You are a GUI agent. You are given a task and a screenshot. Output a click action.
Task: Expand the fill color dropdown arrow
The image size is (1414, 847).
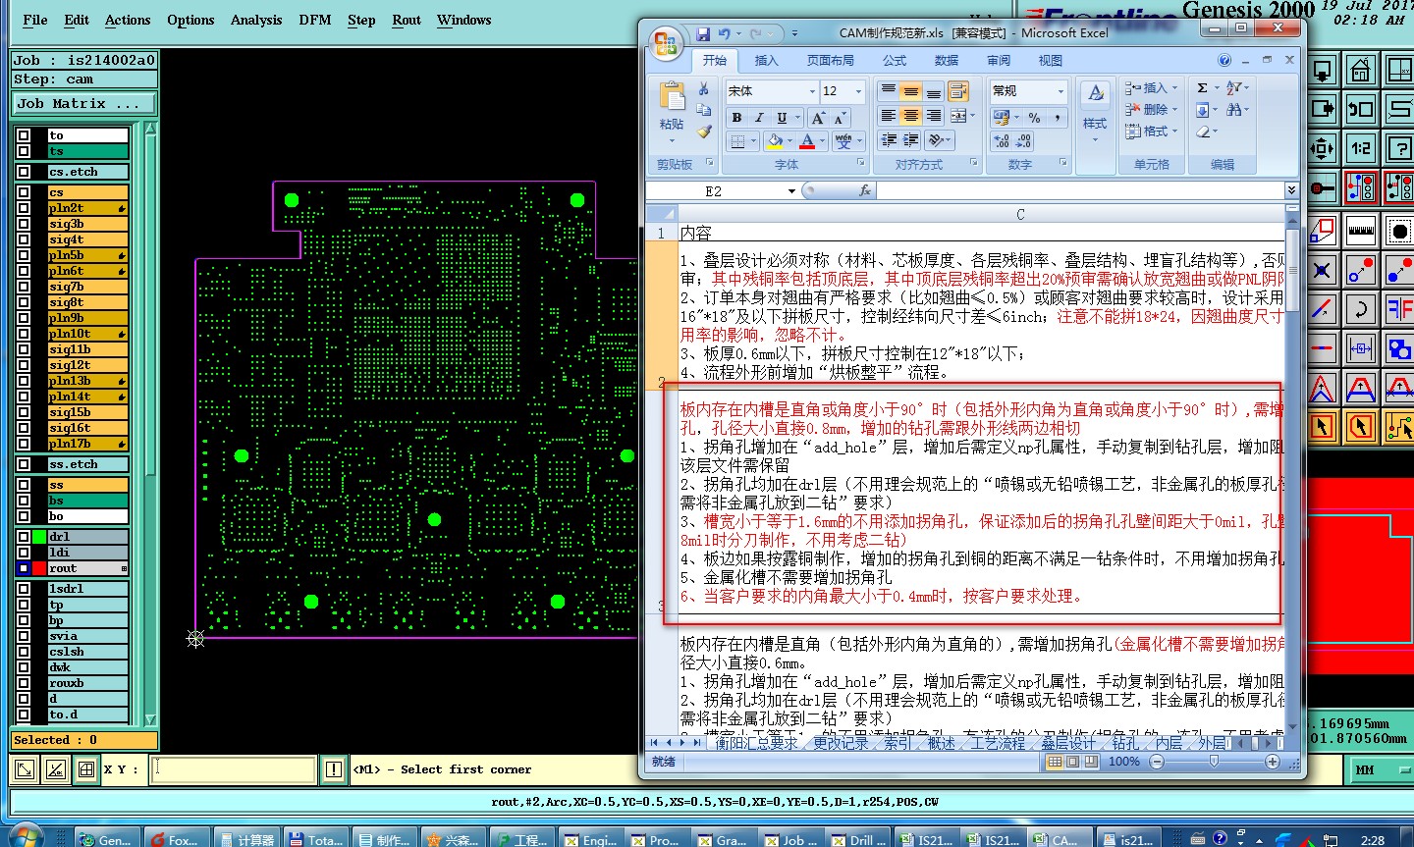pyautogui.click(x=789, y=141)
